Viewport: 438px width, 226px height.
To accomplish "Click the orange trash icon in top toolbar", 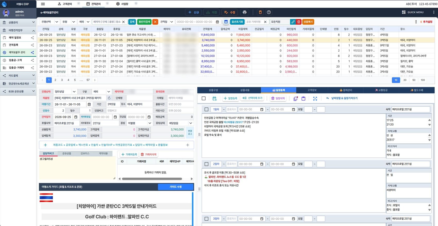I will 260,12.
